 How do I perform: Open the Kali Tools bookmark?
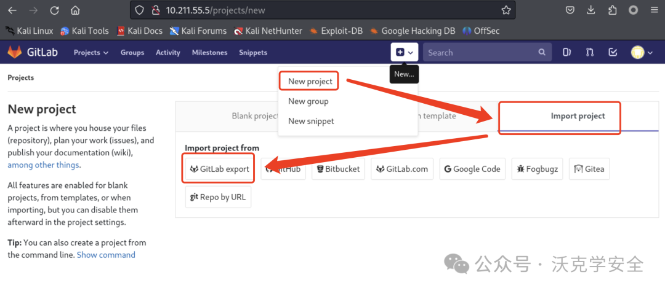click(84, 31)
